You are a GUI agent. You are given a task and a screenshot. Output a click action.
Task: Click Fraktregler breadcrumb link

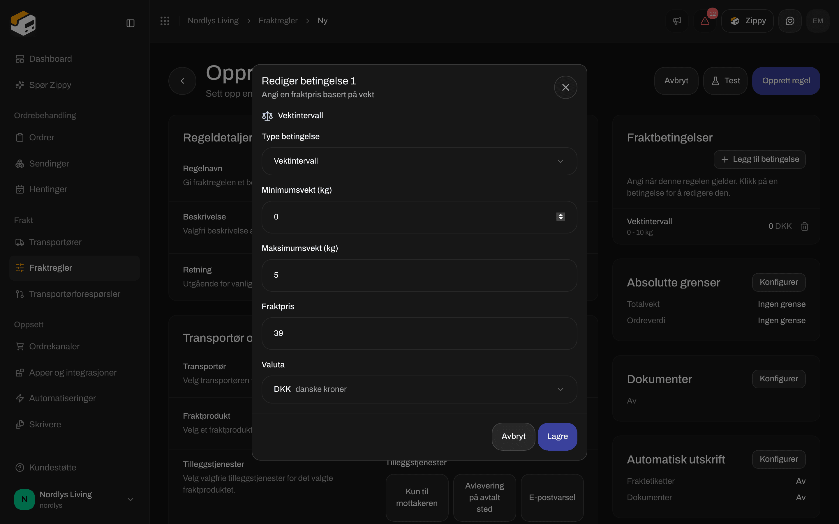click(278, 21)
